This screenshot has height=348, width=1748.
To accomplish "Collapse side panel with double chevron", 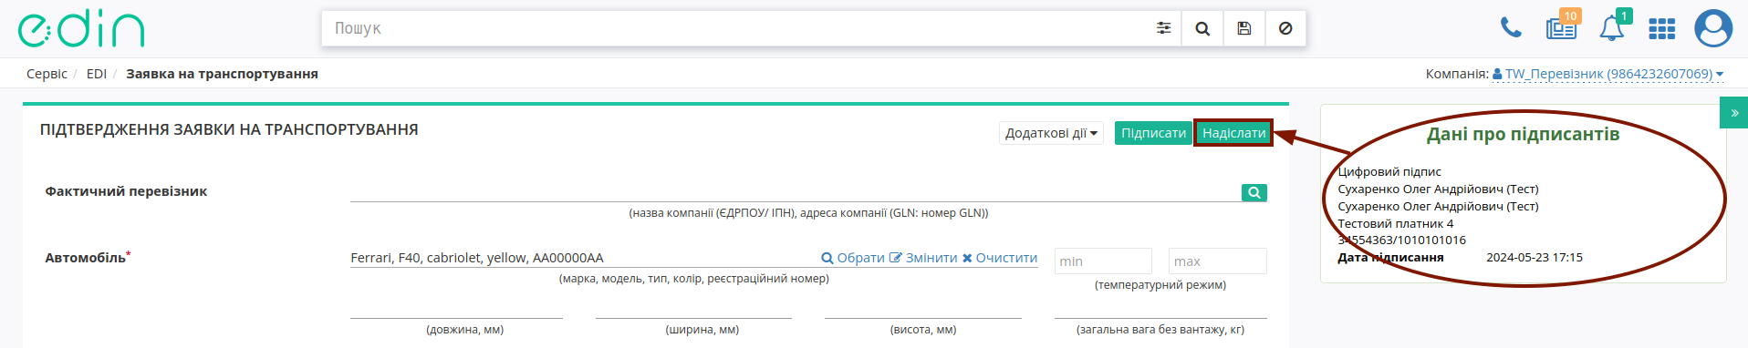I will pos(1734,113).
